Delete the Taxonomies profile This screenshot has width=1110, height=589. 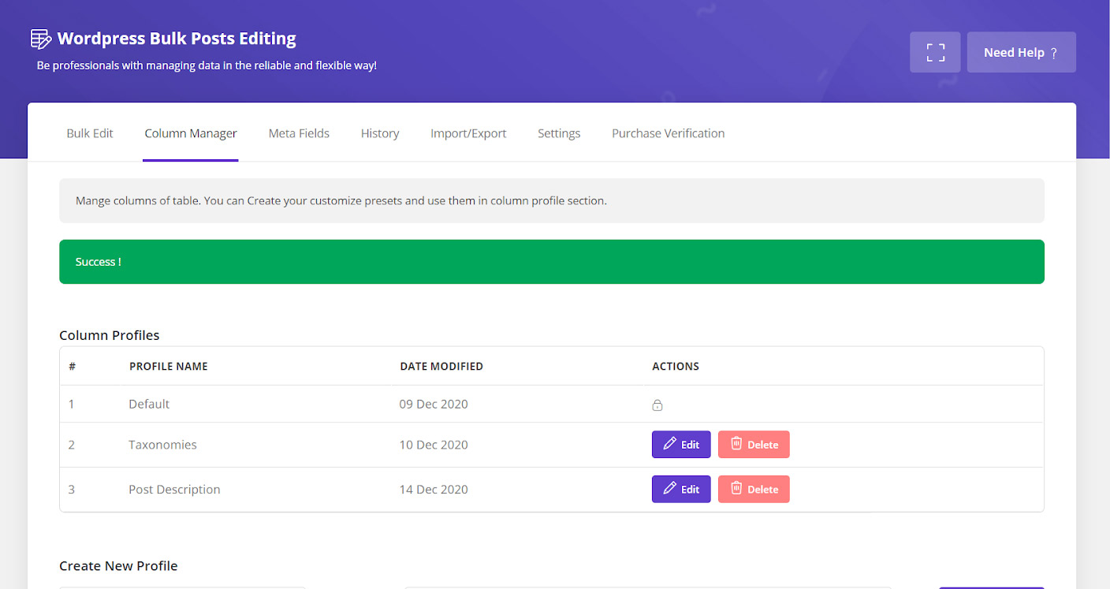point(754,445)
